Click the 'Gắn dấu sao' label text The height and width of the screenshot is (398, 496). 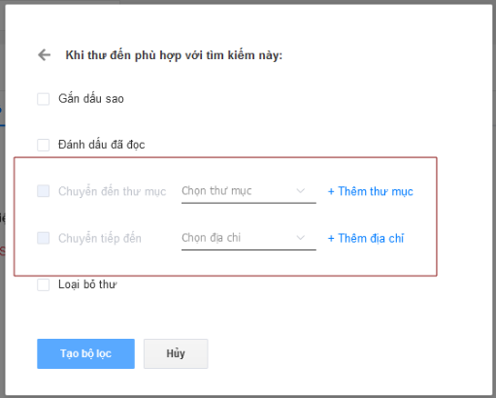(x=91, y=99)
